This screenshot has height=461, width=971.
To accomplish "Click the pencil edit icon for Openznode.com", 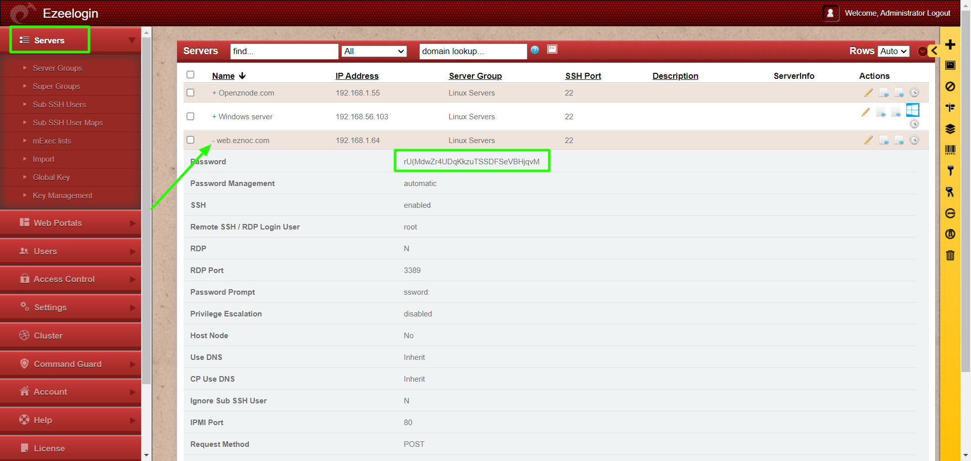I will (868, 93).
